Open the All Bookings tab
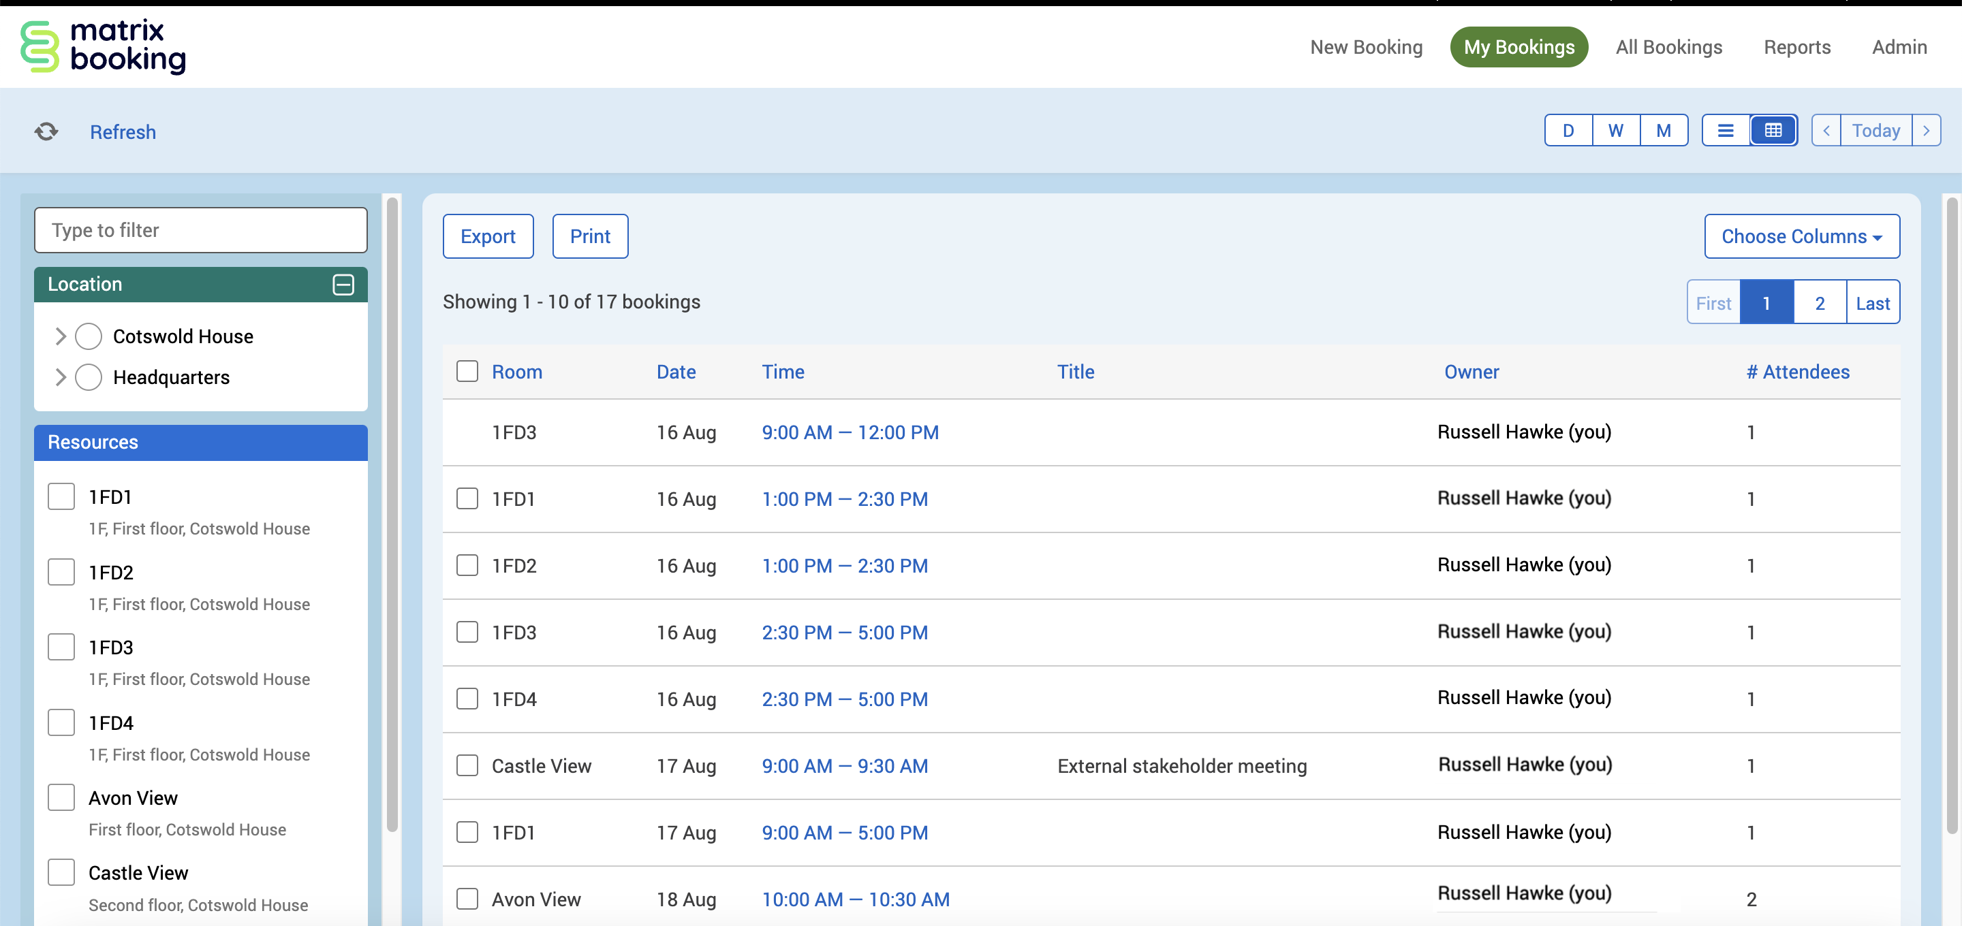 [1668, 47]
